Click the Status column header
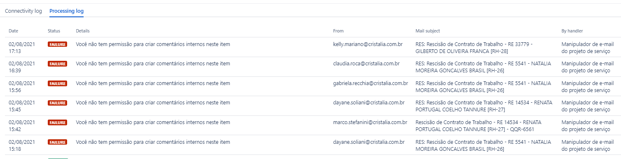621x159 pixels. (54, 31)
